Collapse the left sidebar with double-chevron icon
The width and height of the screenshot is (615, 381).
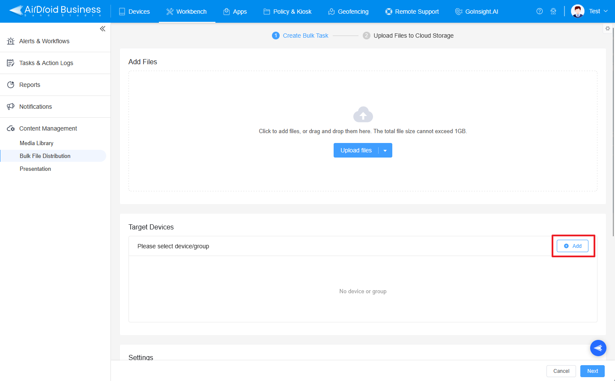102,29
